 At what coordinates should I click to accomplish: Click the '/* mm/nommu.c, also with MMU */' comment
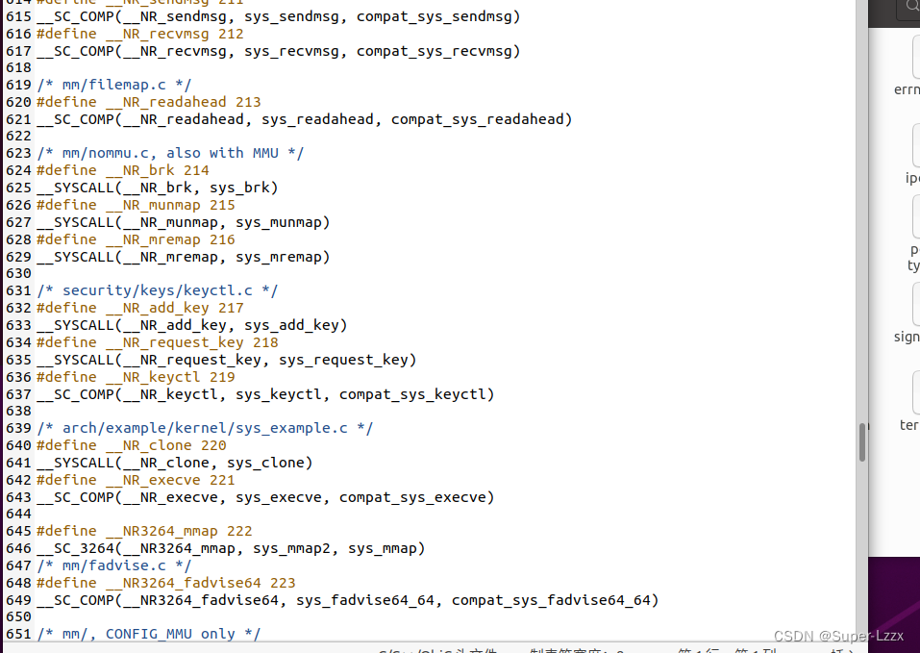click(x=170, y=153)
